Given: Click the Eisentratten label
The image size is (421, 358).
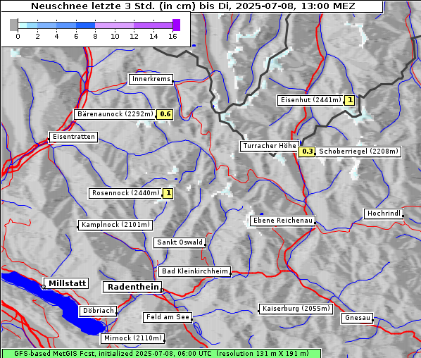Looking at the screenshot, I should [x=73, y=137].
